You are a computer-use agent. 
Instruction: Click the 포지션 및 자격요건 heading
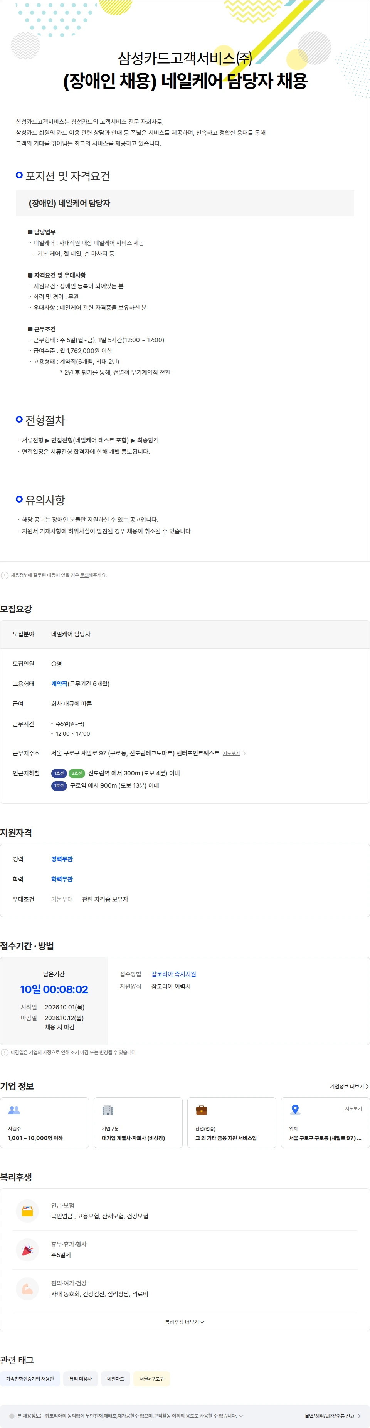click(x=68, y=176)
